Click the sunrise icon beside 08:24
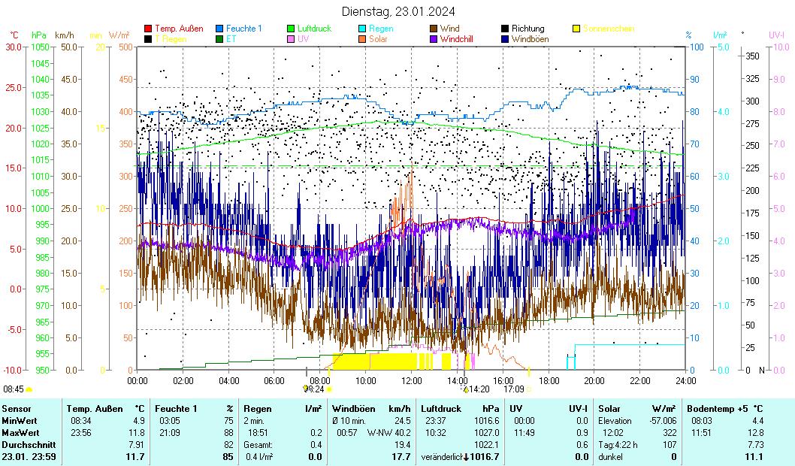Screen dimensions: 795x466 (x=330, y=389)
